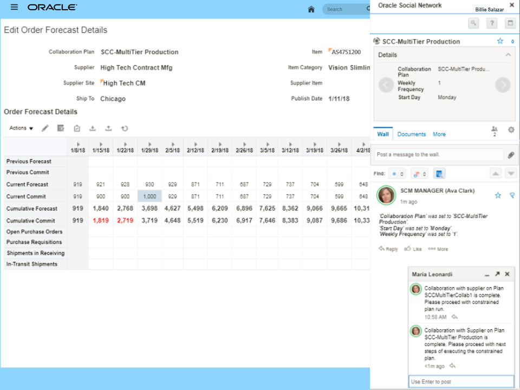Click the Find document search icon
The image size is (520, 390).
pos(439,173)
